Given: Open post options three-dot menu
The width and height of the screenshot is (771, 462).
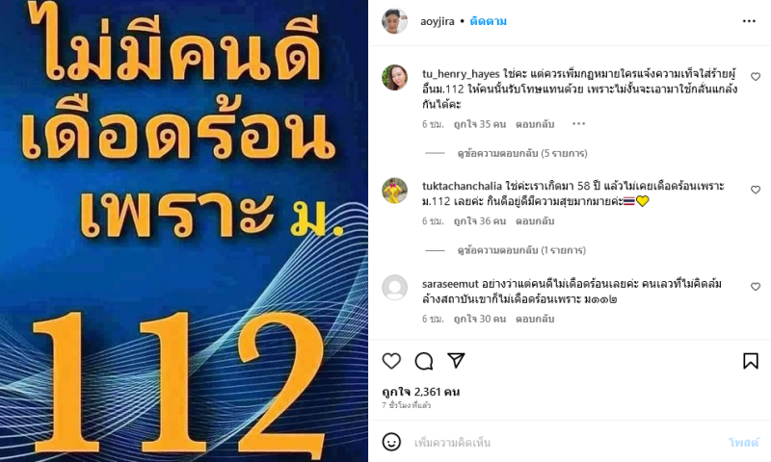Looking at the screenshot, I should click(749, 21).
